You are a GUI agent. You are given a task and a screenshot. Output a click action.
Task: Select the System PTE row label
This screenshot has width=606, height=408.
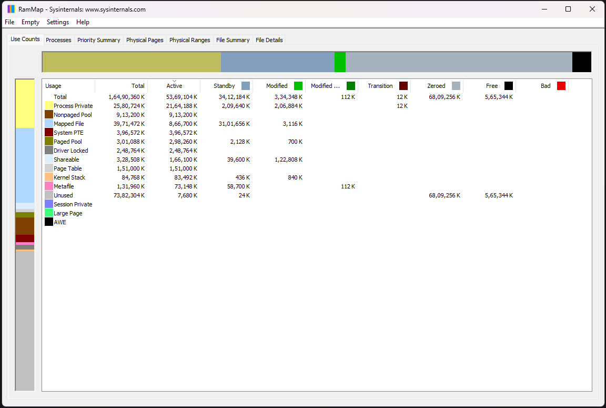pos(68,132)
